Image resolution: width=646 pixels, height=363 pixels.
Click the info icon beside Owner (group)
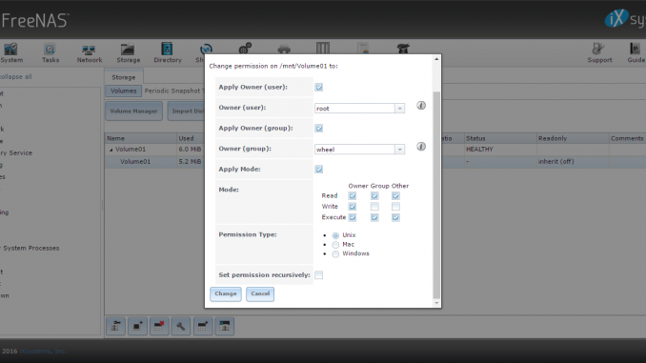[420, 147]
